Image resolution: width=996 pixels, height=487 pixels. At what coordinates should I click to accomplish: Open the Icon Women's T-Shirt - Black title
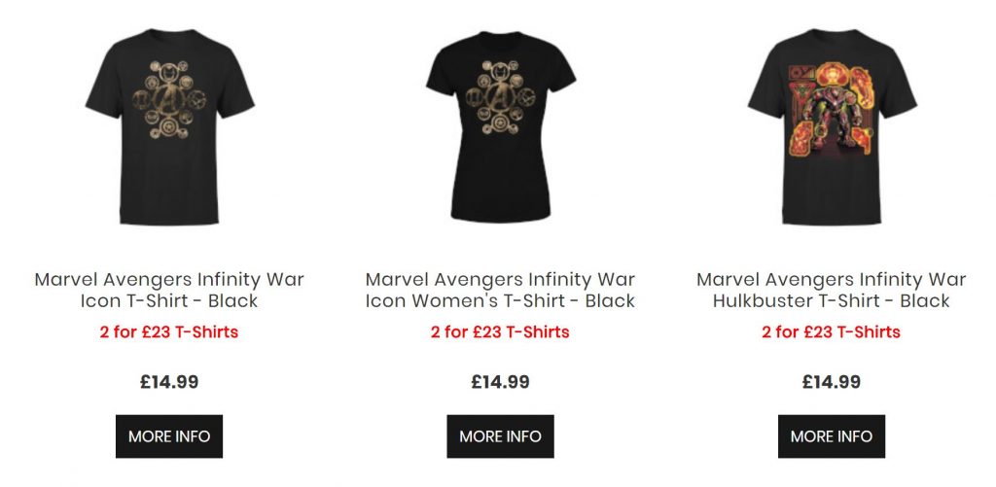pos(500,290)
